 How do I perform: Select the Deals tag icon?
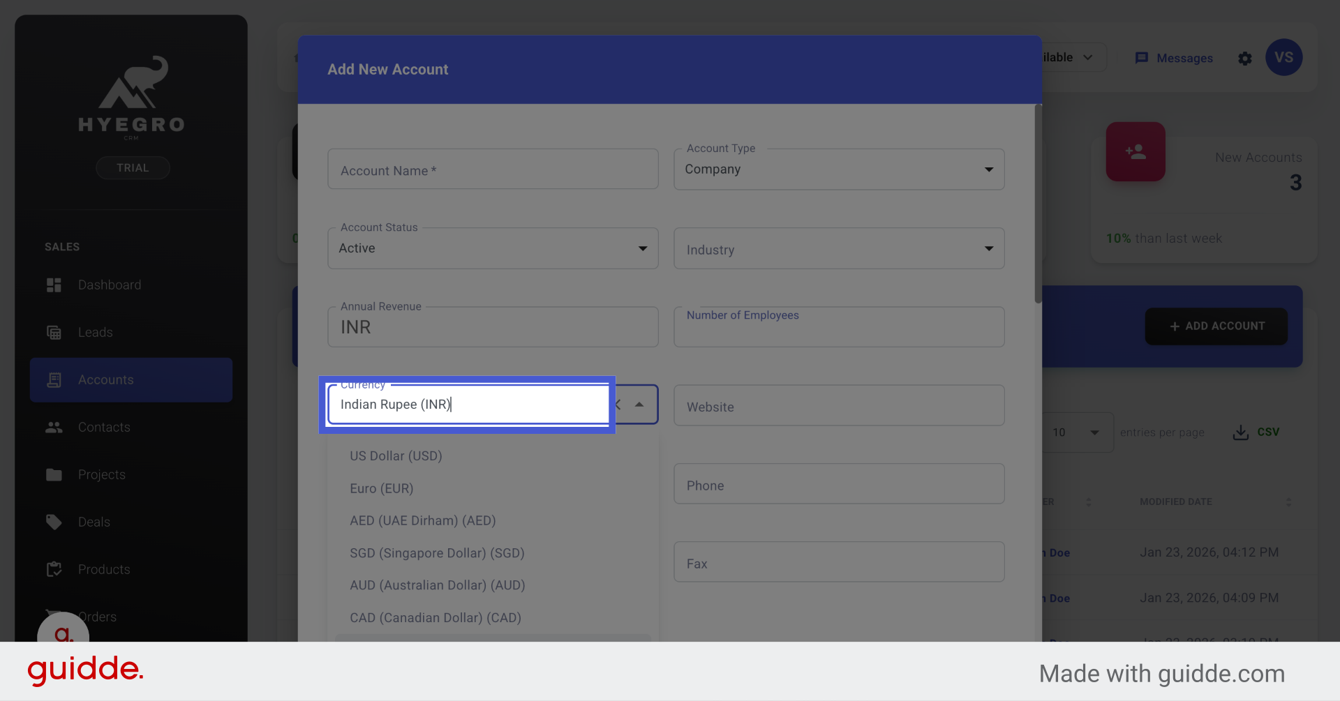pyautogui.click(x=54, y=522)
